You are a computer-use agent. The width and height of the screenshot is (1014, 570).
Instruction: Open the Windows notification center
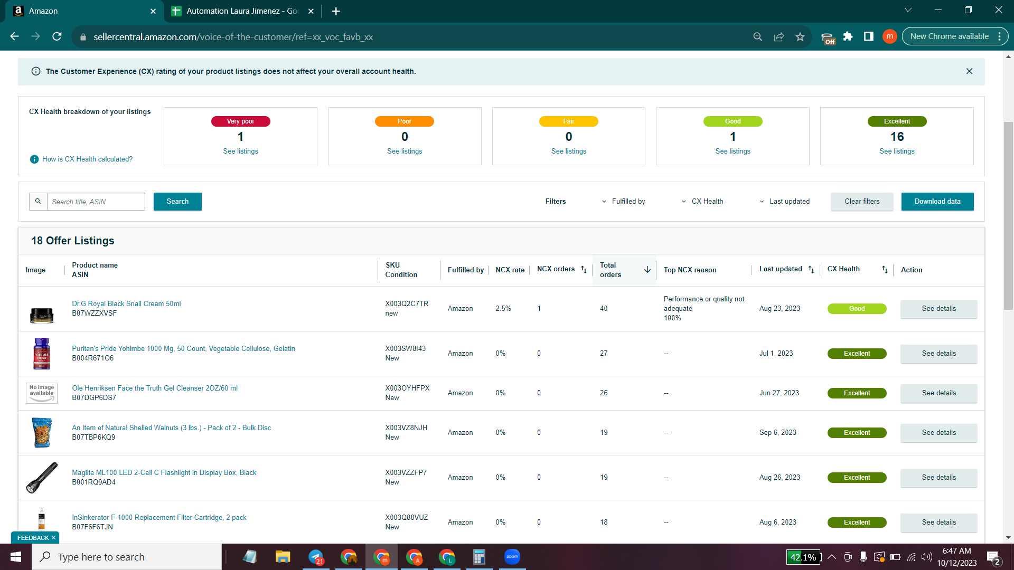tap(993, 557)
